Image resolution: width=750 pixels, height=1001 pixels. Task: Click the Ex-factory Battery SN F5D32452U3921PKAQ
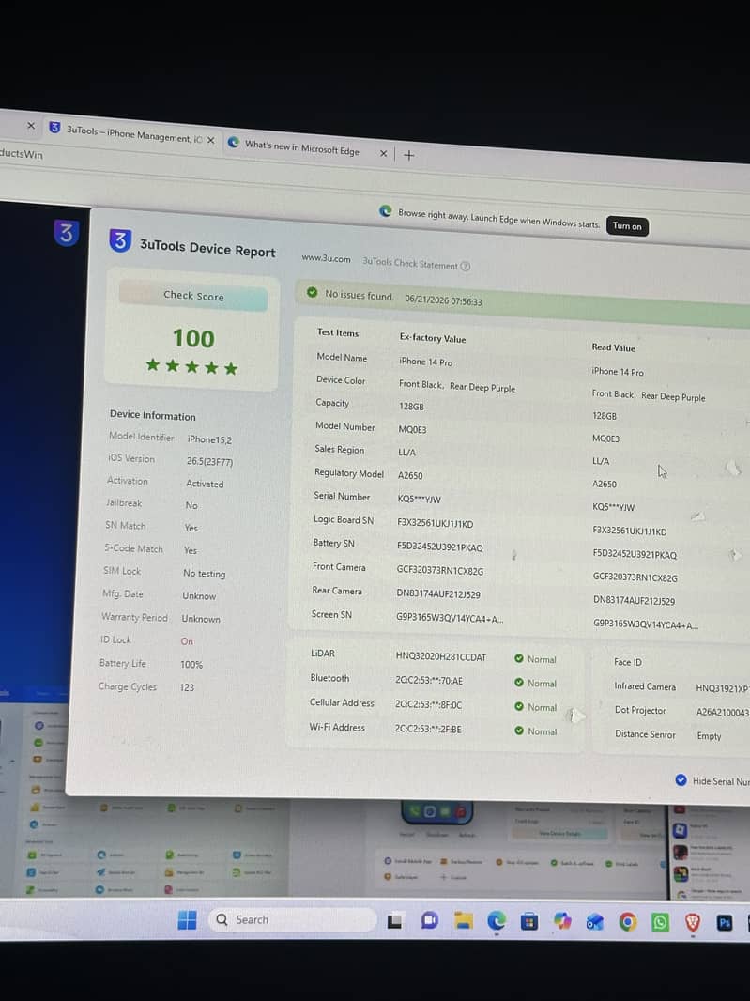point(440,547)
